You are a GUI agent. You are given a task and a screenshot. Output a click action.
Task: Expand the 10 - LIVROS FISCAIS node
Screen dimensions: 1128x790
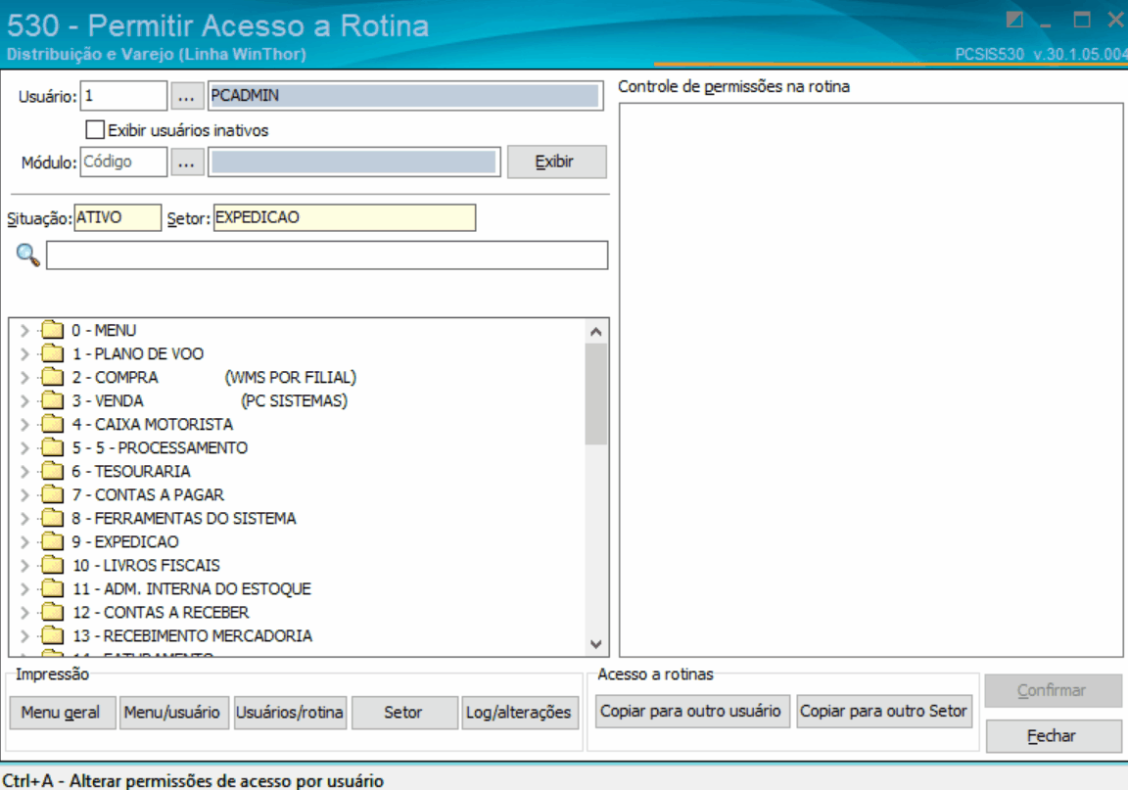24,565
